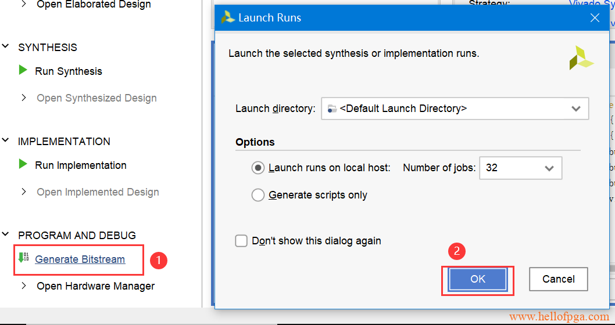
Task: Click the folder icon in Launch directory field
Action: point(332,109)
